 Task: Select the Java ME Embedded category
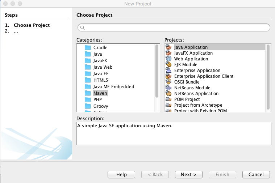click(113, 86)
